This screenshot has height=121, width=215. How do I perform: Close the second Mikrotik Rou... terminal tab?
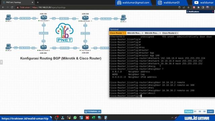[x=160, y=33]
